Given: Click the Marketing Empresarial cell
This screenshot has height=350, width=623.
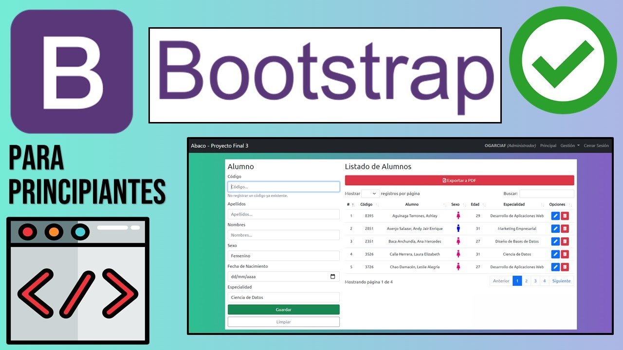Looking at the screenshot, I should (x=517, y=228).
